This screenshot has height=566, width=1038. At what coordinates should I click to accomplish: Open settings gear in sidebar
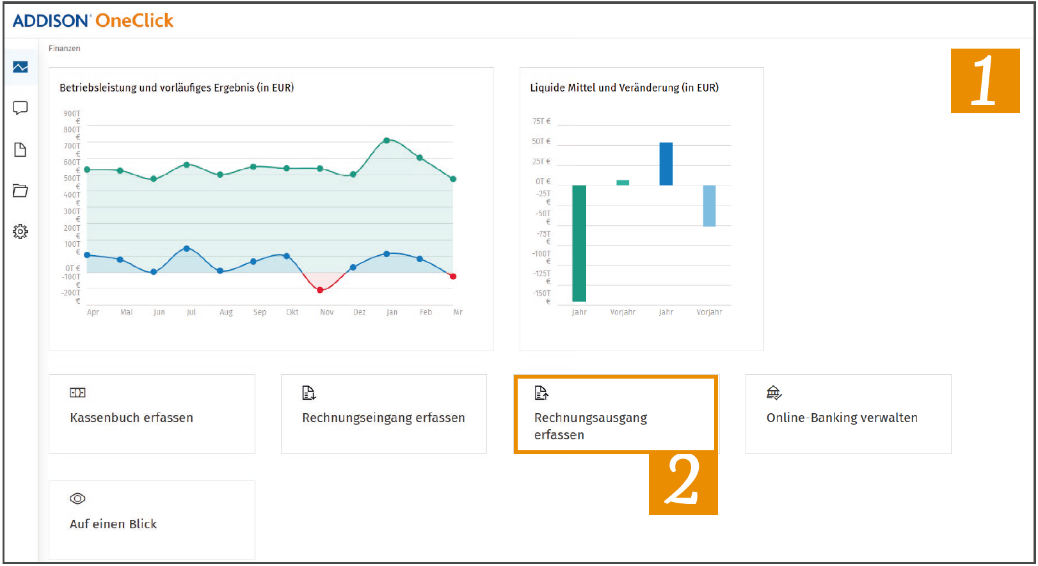point(20,232)
